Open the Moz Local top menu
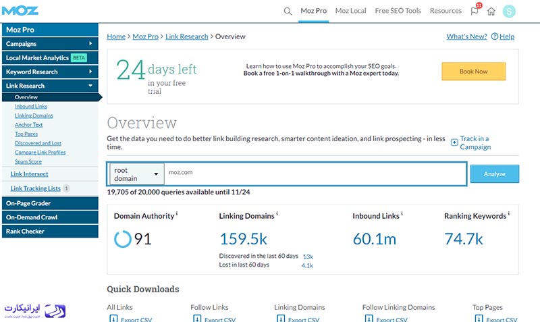Screen dimensions: 540x322 (350, 11)
